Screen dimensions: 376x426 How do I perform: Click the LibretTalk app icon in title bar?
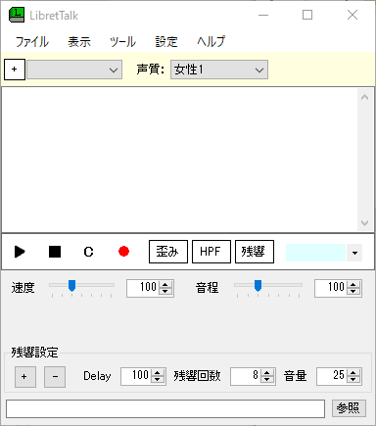17,15
